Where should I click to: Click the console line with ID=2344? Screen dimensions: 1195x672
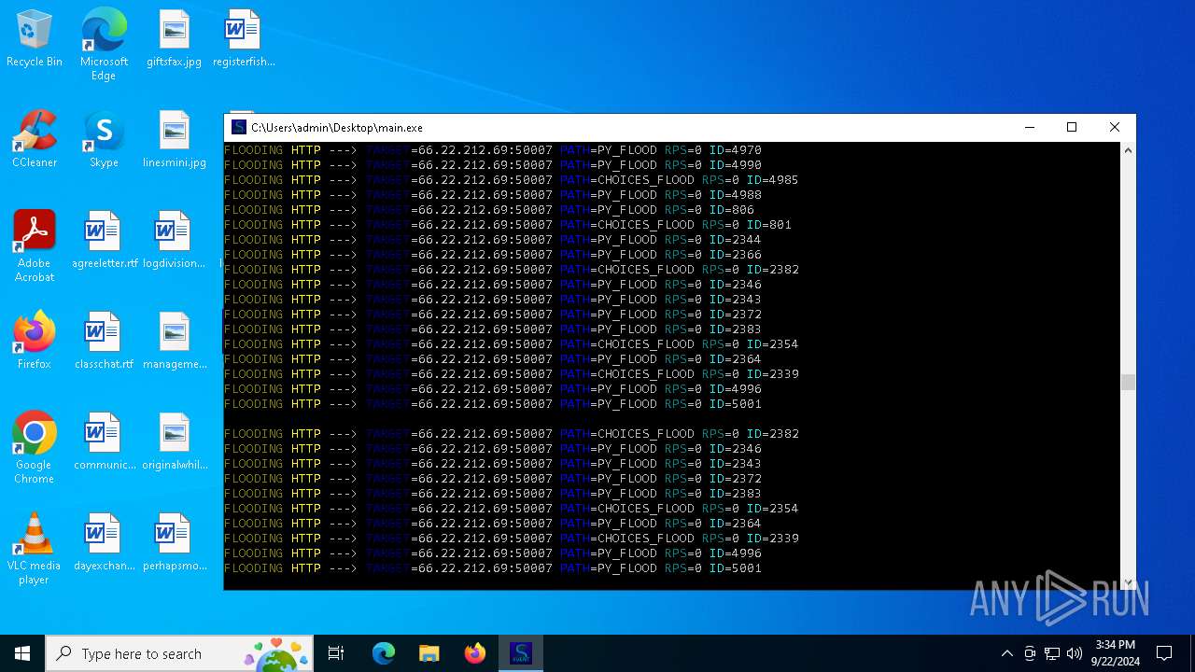pos(493,240)
